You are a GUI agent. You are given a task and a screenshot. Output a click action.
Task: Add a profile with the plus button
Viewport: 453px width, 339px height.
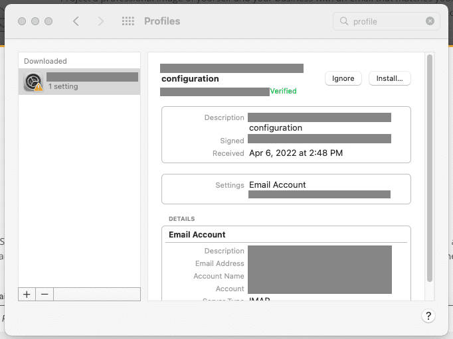click(27, 294)
